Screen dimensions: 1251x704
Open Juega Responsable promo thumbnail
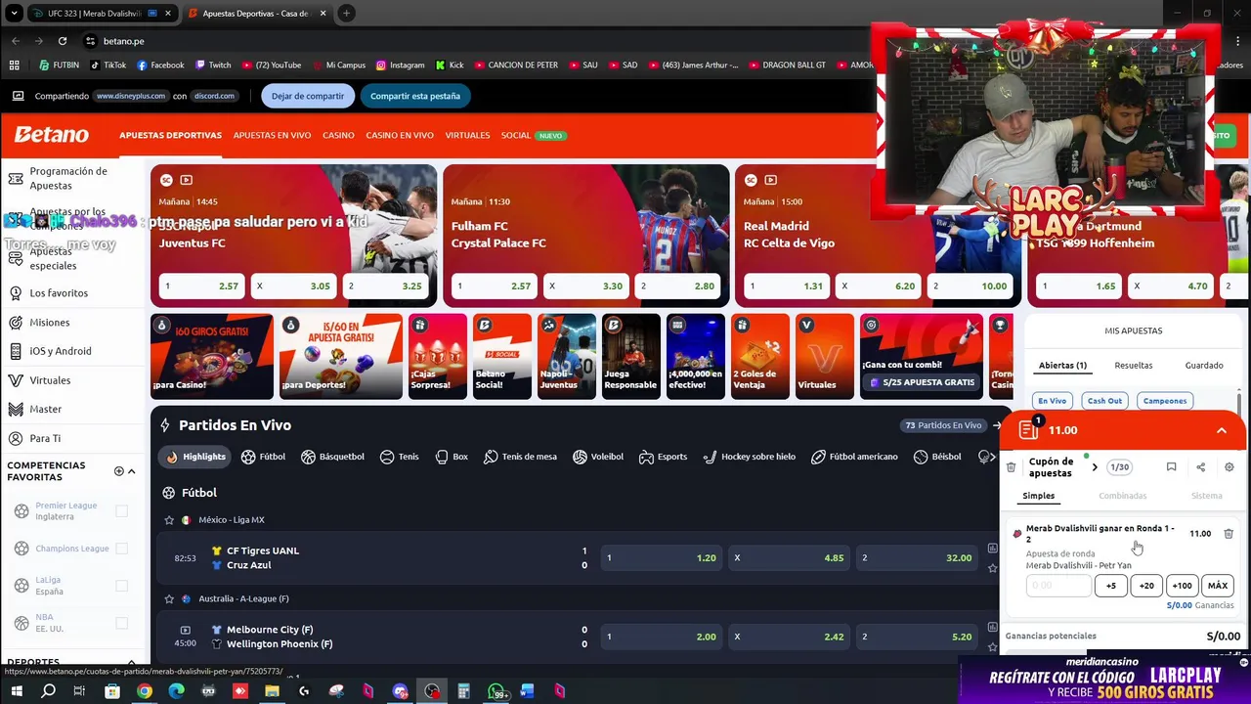[x=630, y=356]
